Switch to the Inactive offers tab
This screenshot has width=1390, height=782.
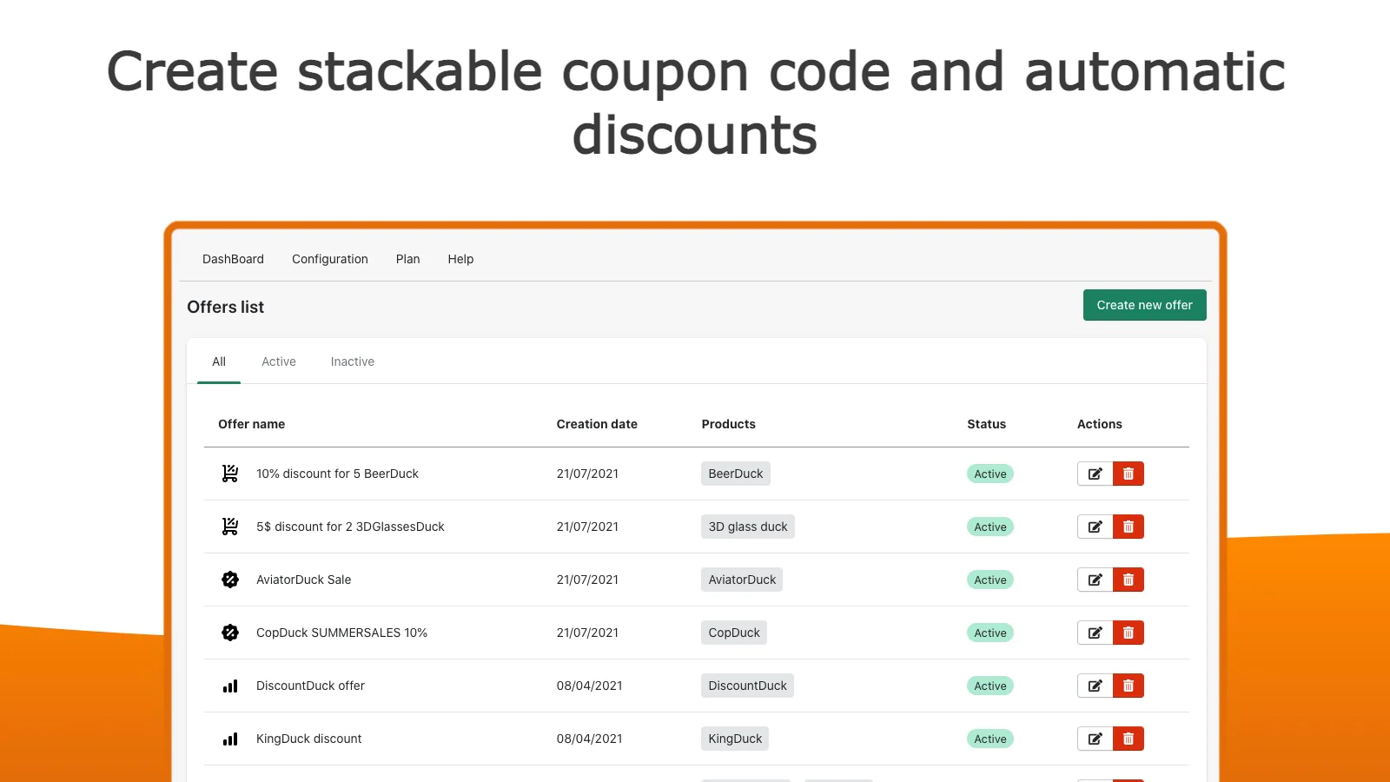pyautogui.click(x=353, y=361)
